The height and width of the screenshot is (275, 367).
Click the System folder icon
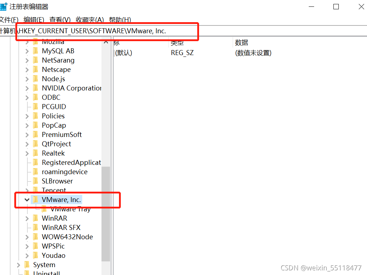click(x=27, y=265)
